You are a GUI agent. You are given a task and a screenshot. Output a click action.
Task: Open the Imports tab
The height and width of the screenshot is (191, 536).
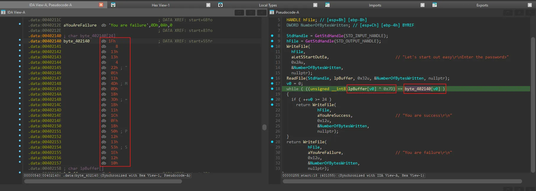coord(375,5)
